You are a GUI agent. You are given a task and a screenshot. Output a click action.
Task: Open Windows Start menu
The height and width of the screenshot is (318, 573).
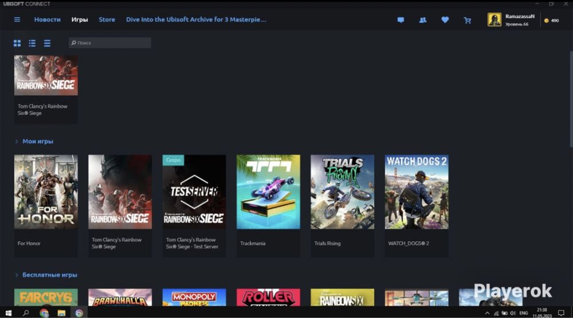pyautogui.click(x=8, y=313)
